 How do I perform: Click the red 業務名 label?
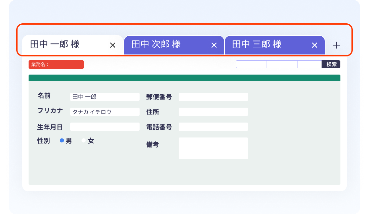pyautogui.click(x=56, y=65)
